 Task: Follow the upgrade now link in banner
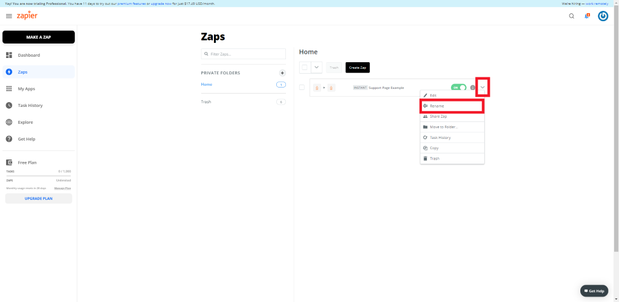[161, 4]
